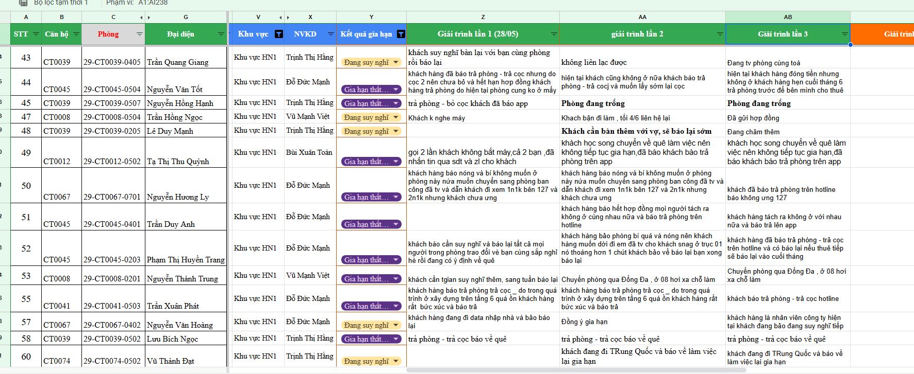The width and height of the screenshot is (914, 374).
Task: Click filter icon in Phòng header
Action: (x=139, y=34)
